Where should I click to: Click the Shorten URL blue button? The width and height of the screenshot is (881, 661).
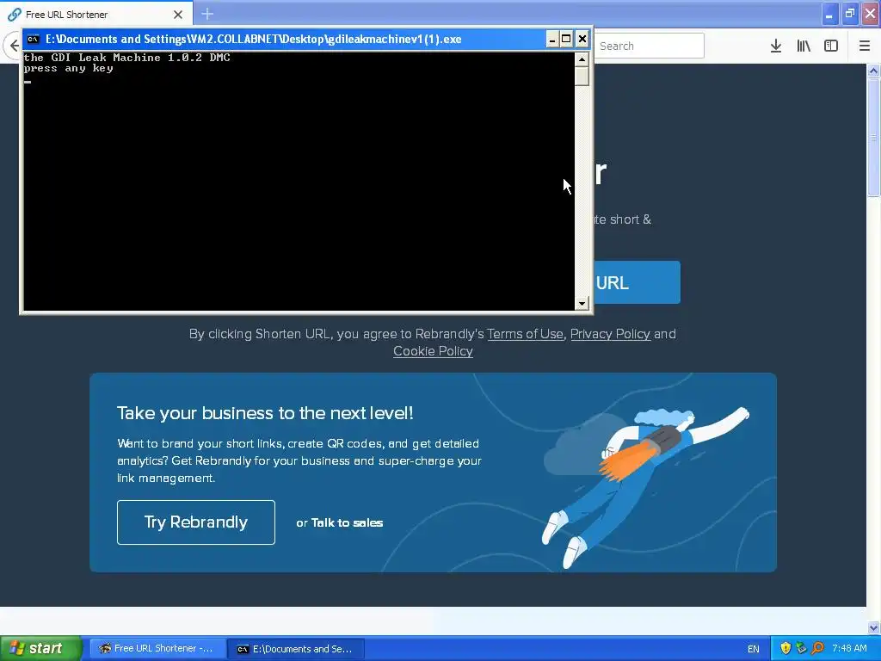pos(637,282)
